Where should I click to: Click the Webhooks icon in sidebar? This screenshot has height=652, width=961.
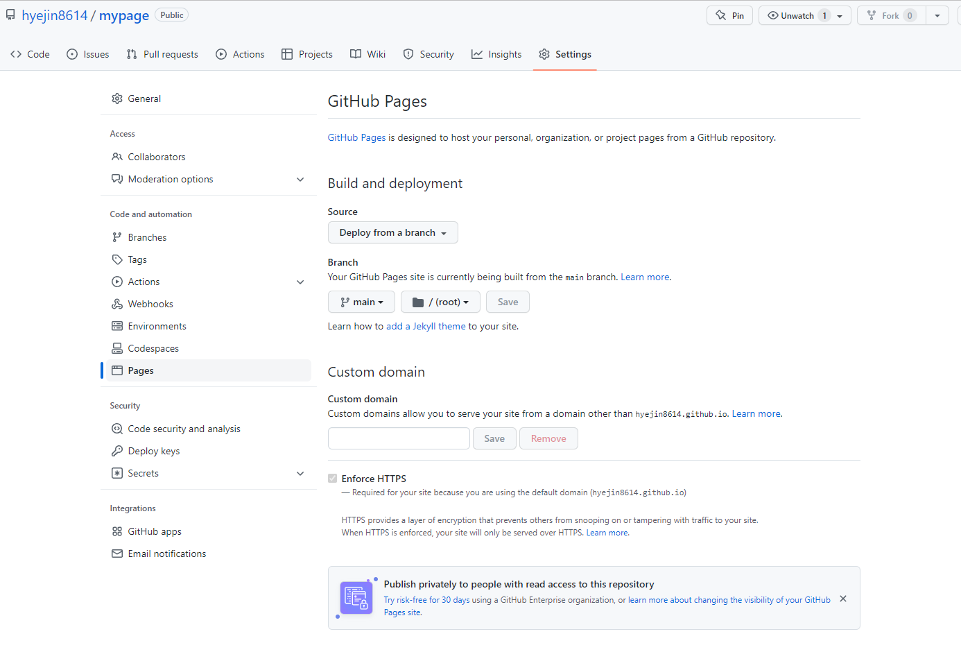[117, 304]
